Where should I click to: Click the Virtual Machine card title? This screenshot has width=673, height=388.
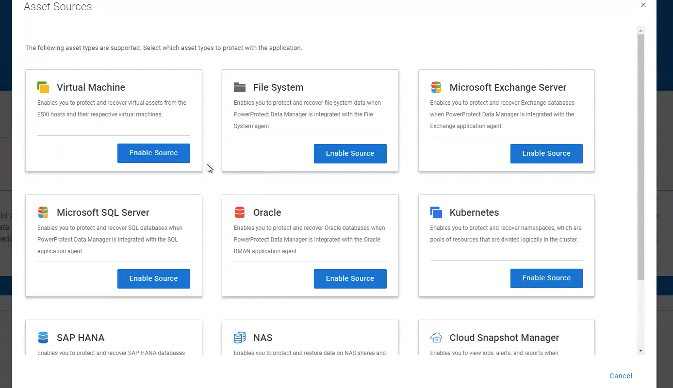(x=91, y=87)
